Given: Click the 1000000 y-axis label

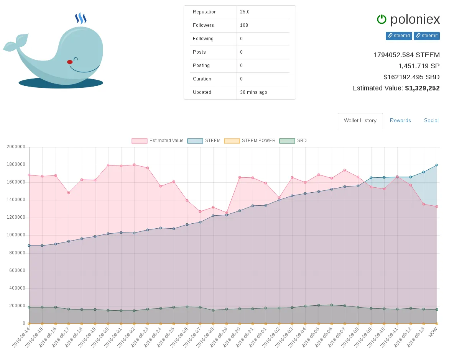Looking at the screenshot, I should pos(16,235).
